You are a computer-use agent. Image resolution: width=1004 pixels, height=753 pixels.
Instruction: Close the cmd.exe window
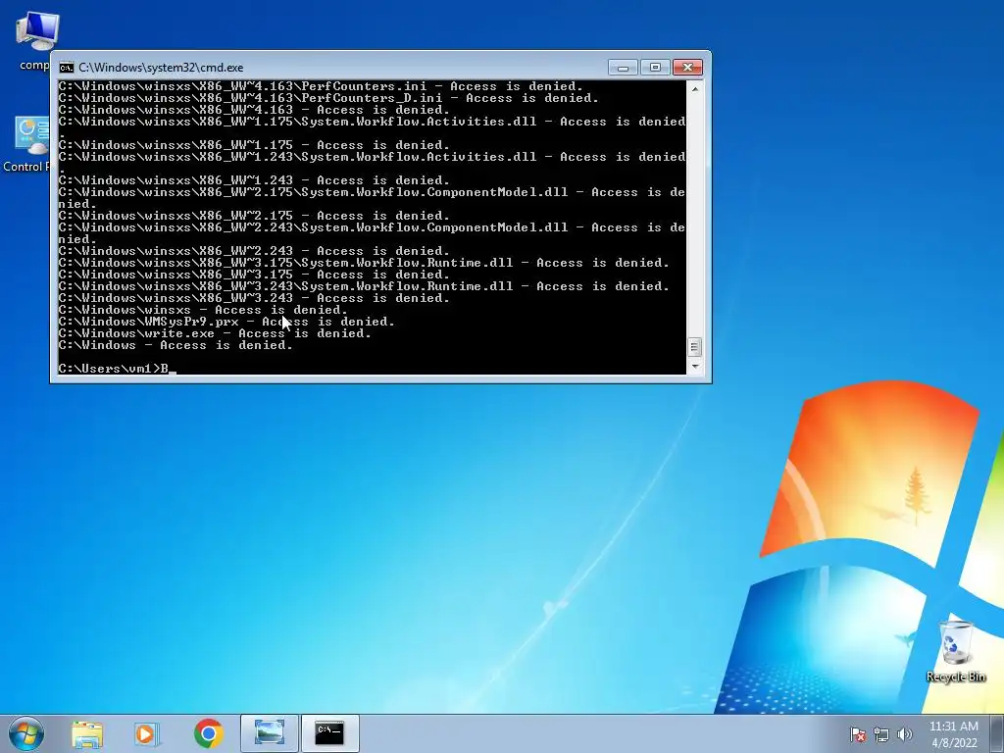tap(687, 68)
